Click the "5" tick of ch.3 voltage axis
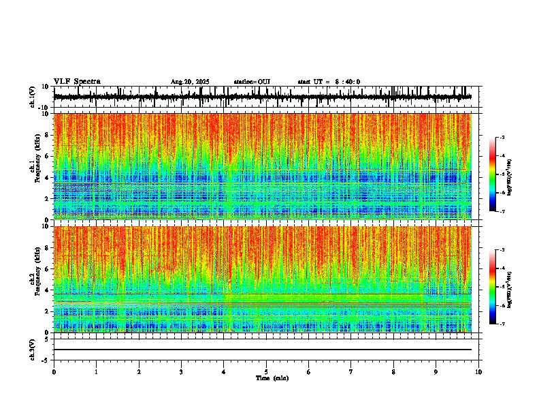This screenshot has height=417, width=539. coord(47,339)
